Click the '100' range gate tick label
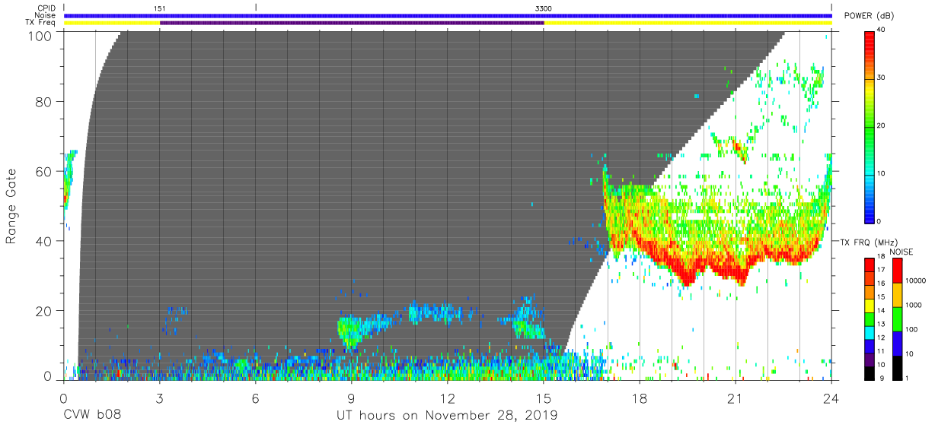The image size is (935, 431). [x=40, y=36]
